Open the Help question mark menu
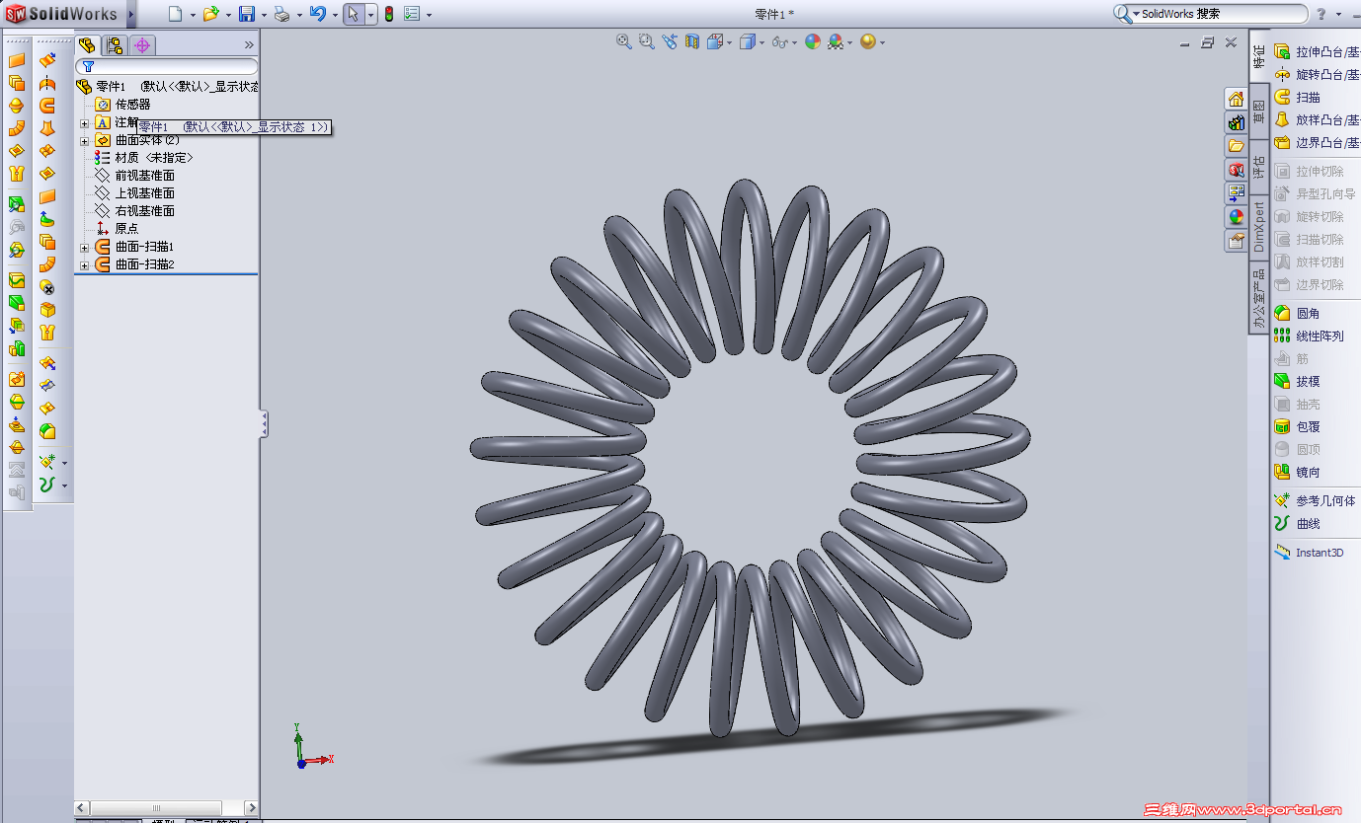This screenshot has height=823, width=1361. 1321,14
